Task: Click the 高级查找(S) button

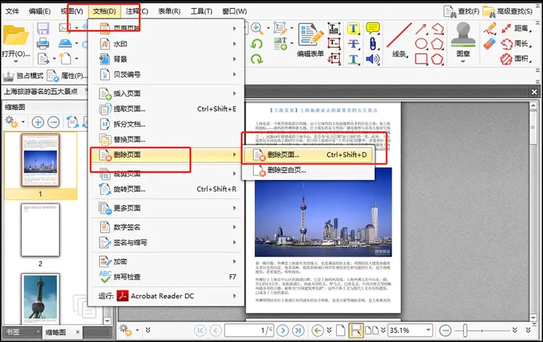Action: tap(507, 11)
